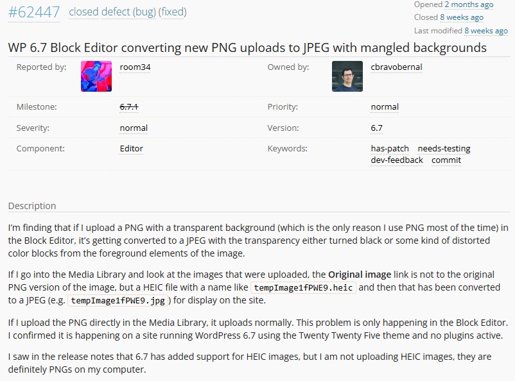Viewport: 515px width, 381px height.
Task: Click room34's reporter avatar image
Action: coord(96,76)
